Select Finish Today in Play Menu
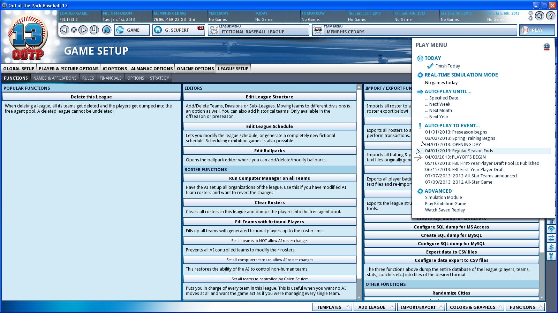This screenshot has width=558, height=313. pyautogui.click(x=447, y=66)
